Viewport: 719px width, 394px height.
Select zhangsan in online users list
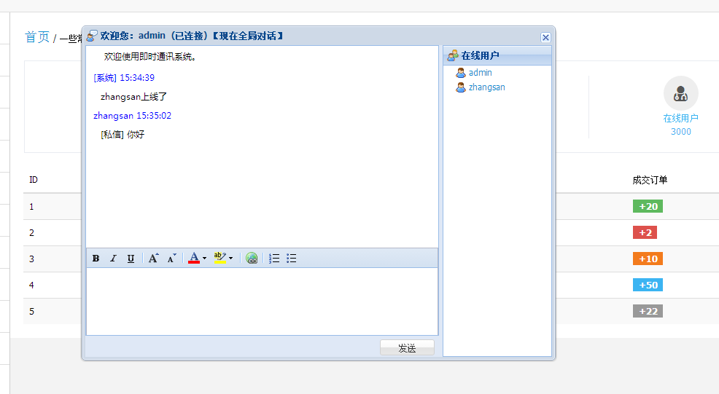486,87
